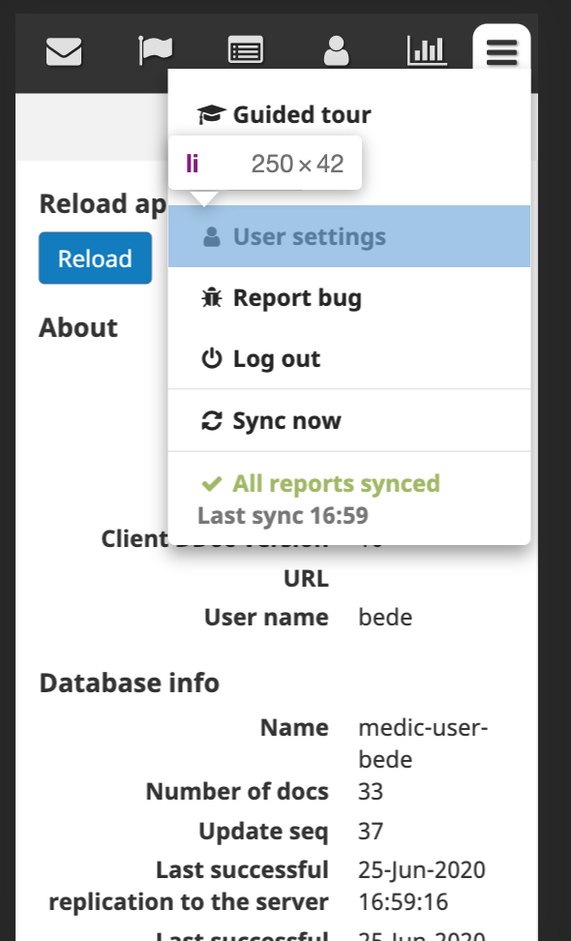
Task: Click the blue Reload button
Action: 96,258
